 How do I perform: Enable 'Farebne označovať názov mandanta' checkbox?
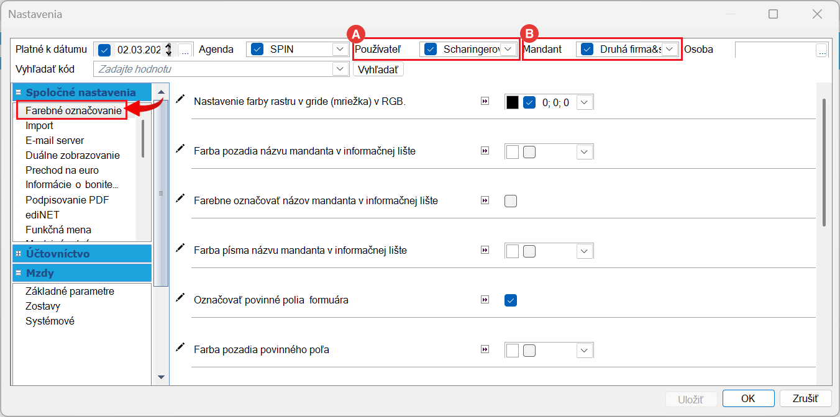point(511,201)
